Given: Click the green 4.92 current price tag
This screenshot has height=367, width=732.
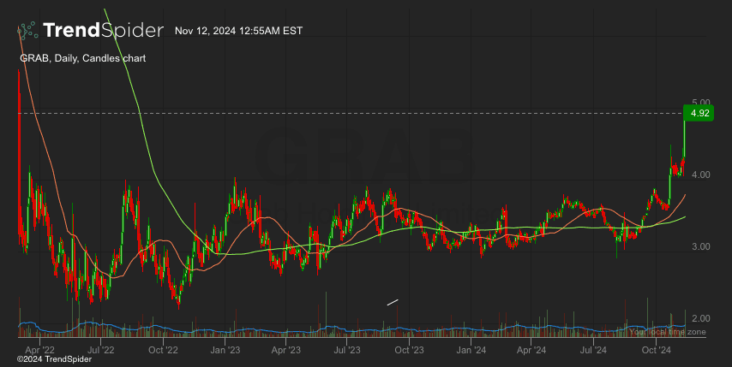Looking at the screenshot, I should pyautogui.click(x=699, y=113).
